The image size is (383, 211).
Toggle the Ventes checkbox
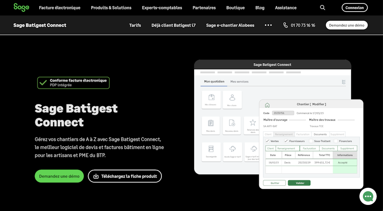coord(267,141)
